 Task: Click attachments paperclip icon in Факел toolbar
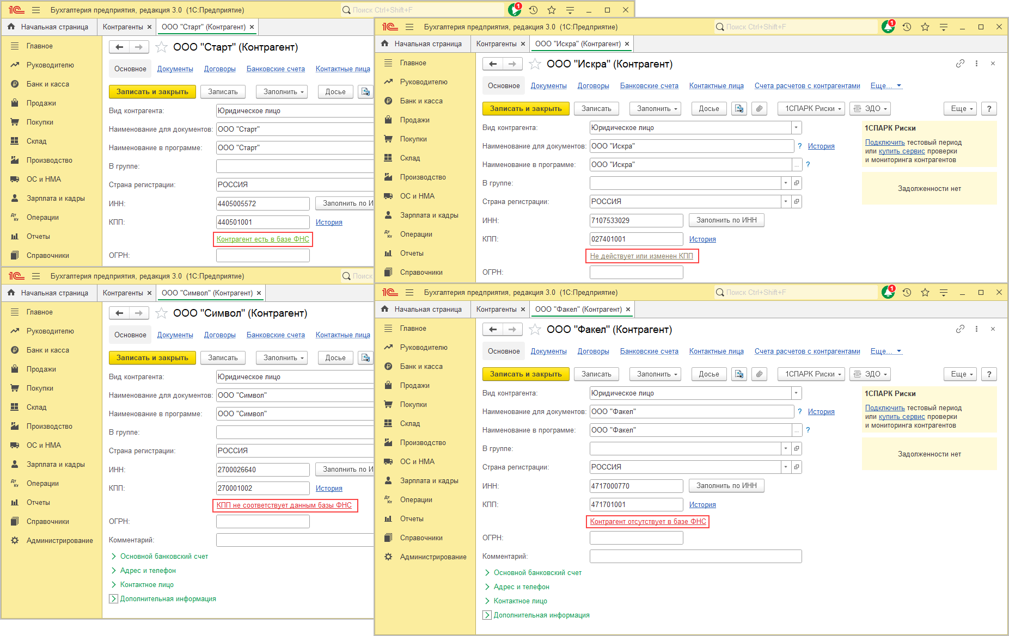pos(759,374)
